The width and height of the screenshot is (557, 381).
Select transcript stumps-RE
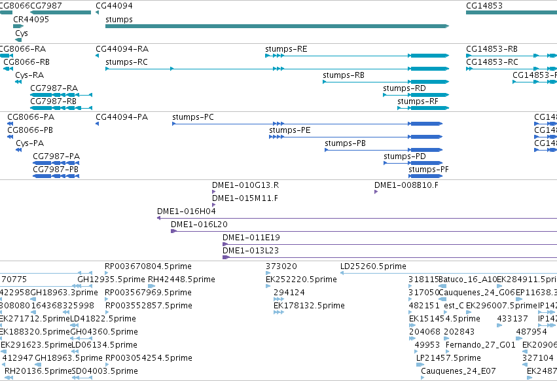pyautogui.click(x=357, y=56)
